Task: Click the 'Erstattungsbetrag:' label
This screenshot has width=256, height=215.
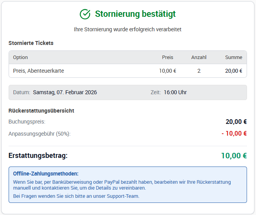Action: [38, 156]
